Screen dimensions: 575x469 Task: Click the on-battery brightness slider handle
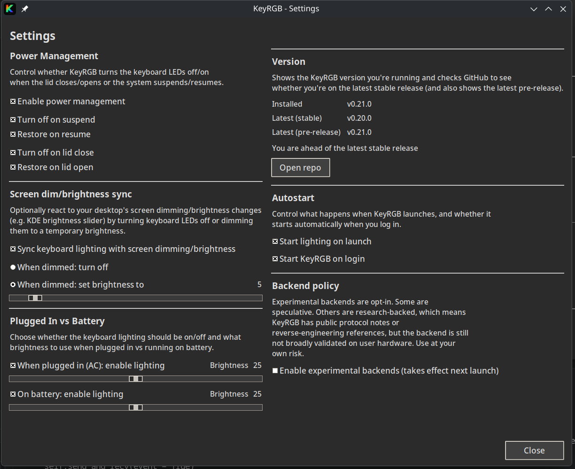136,407
